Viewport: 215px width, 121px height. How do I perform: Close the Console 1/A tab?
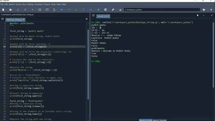click(108, 16)
